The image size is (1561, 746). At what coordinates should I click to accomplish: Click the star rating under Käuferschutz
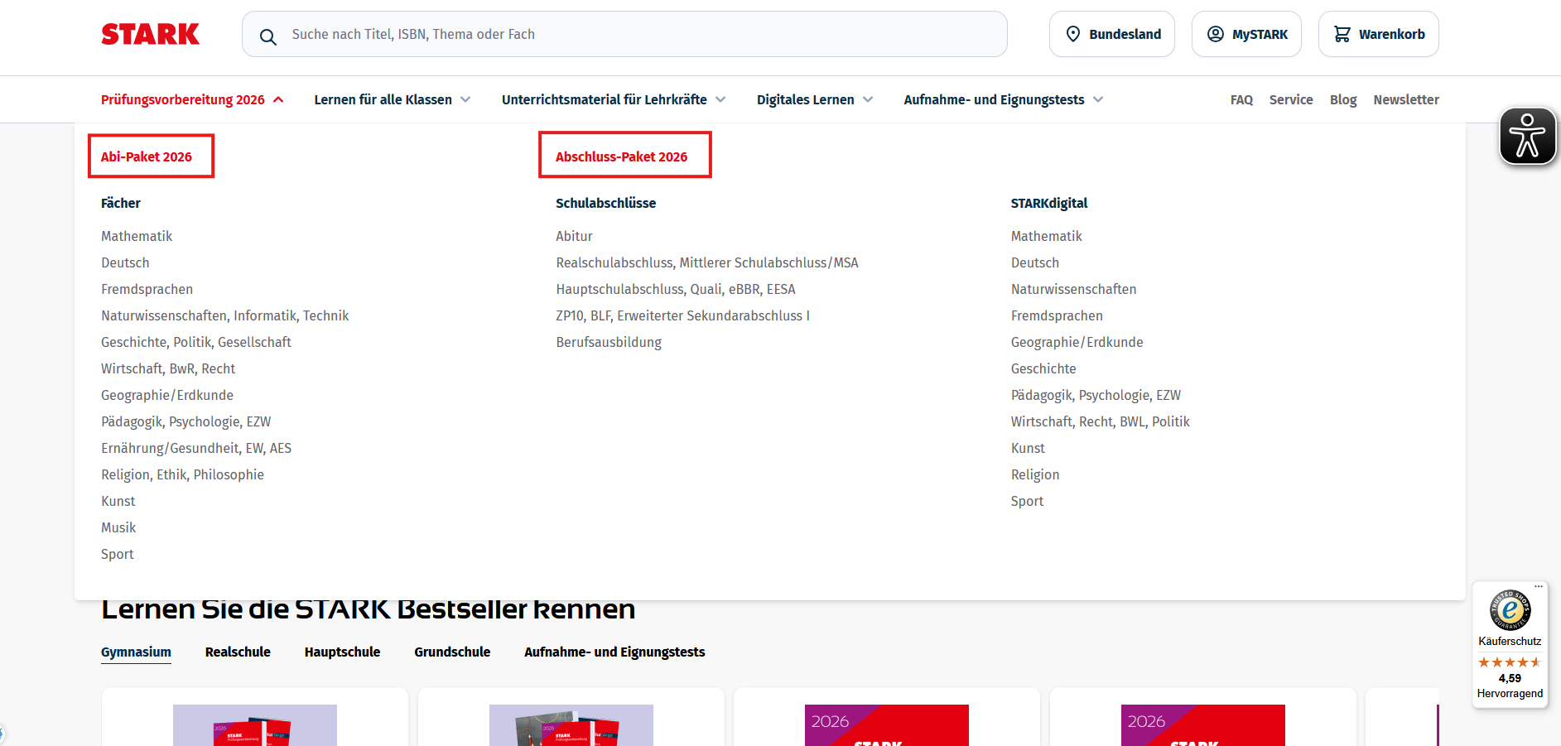[x=1510, y=662]
